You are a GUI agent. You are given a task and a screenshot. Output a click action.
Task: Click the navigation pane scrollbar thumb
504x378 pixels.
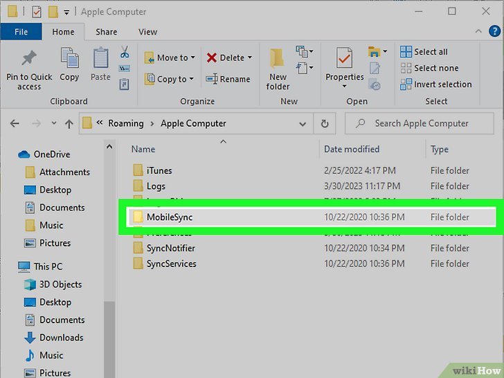(x=109, y=339)
